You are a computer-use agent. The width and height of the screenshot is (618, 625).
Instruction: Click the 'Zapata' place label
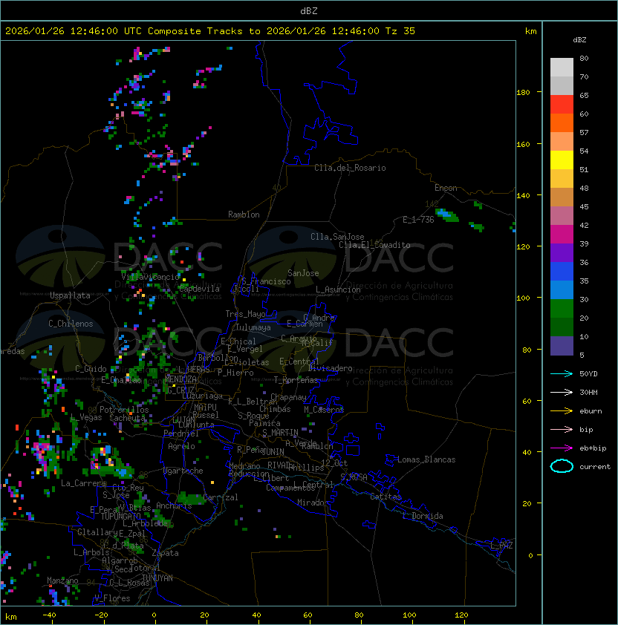tap(165, 553)
